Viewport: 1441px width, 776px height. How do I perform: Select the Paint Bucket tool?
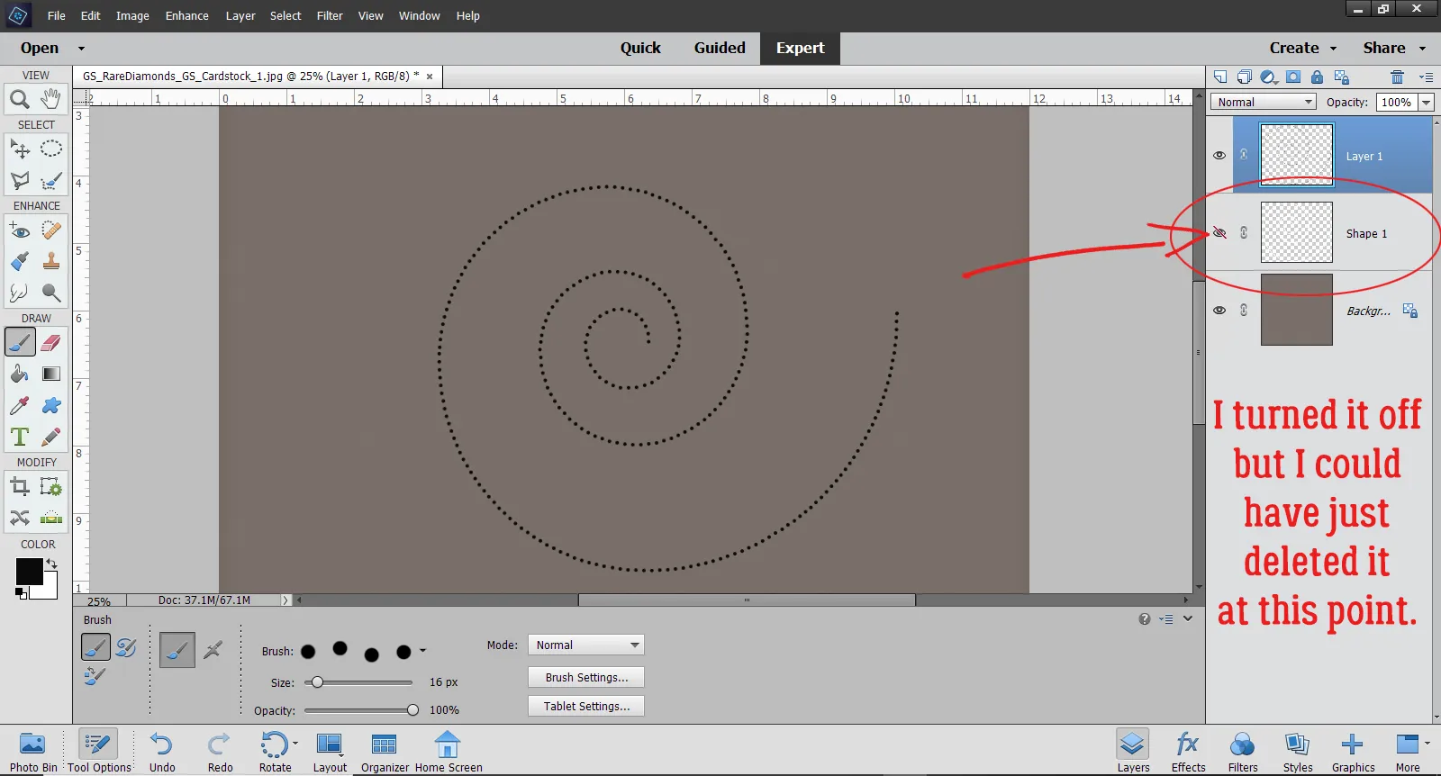pyautogui.click(x=19, y=374)
